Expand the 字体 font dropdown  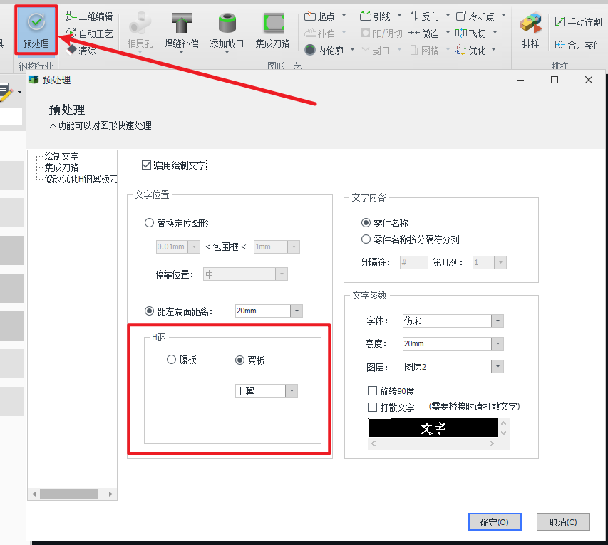point(498,321)
